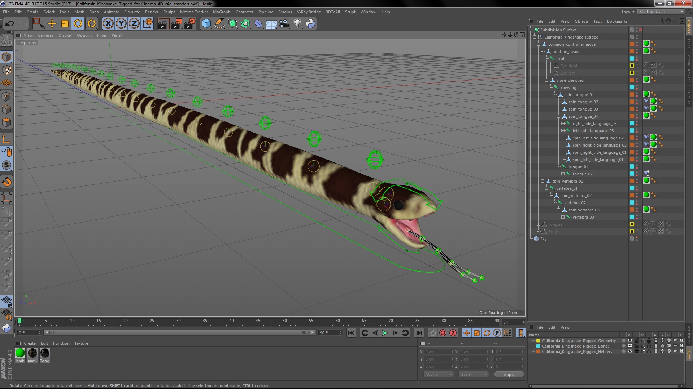
Task: Toggle visibility of Rigged_Helpers layer
Action: (630, 352)
